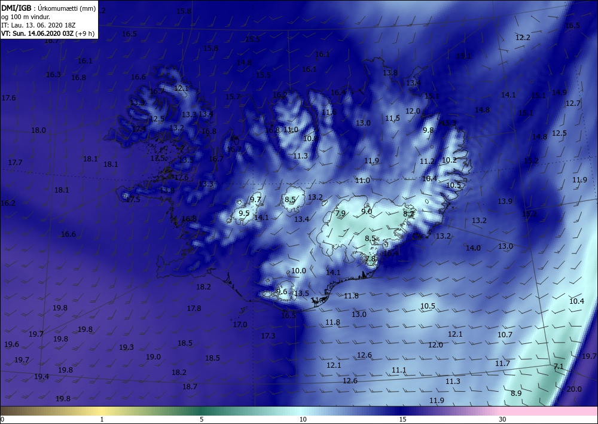Click the legend scale label "15"
Viewport: 598px width, 424px height.
coord(402,419)
